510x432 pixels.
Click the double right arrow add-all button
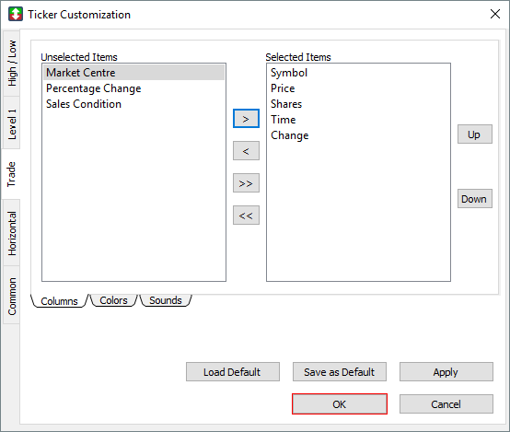coord(246,183)
